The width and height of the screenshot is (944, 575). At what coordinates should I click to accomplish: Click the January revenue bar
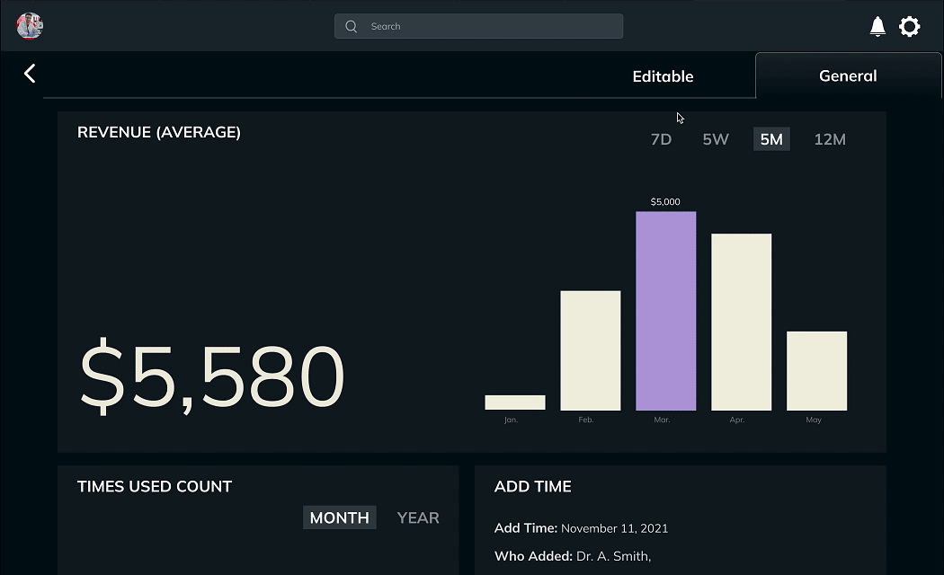[x=515, y=402]
